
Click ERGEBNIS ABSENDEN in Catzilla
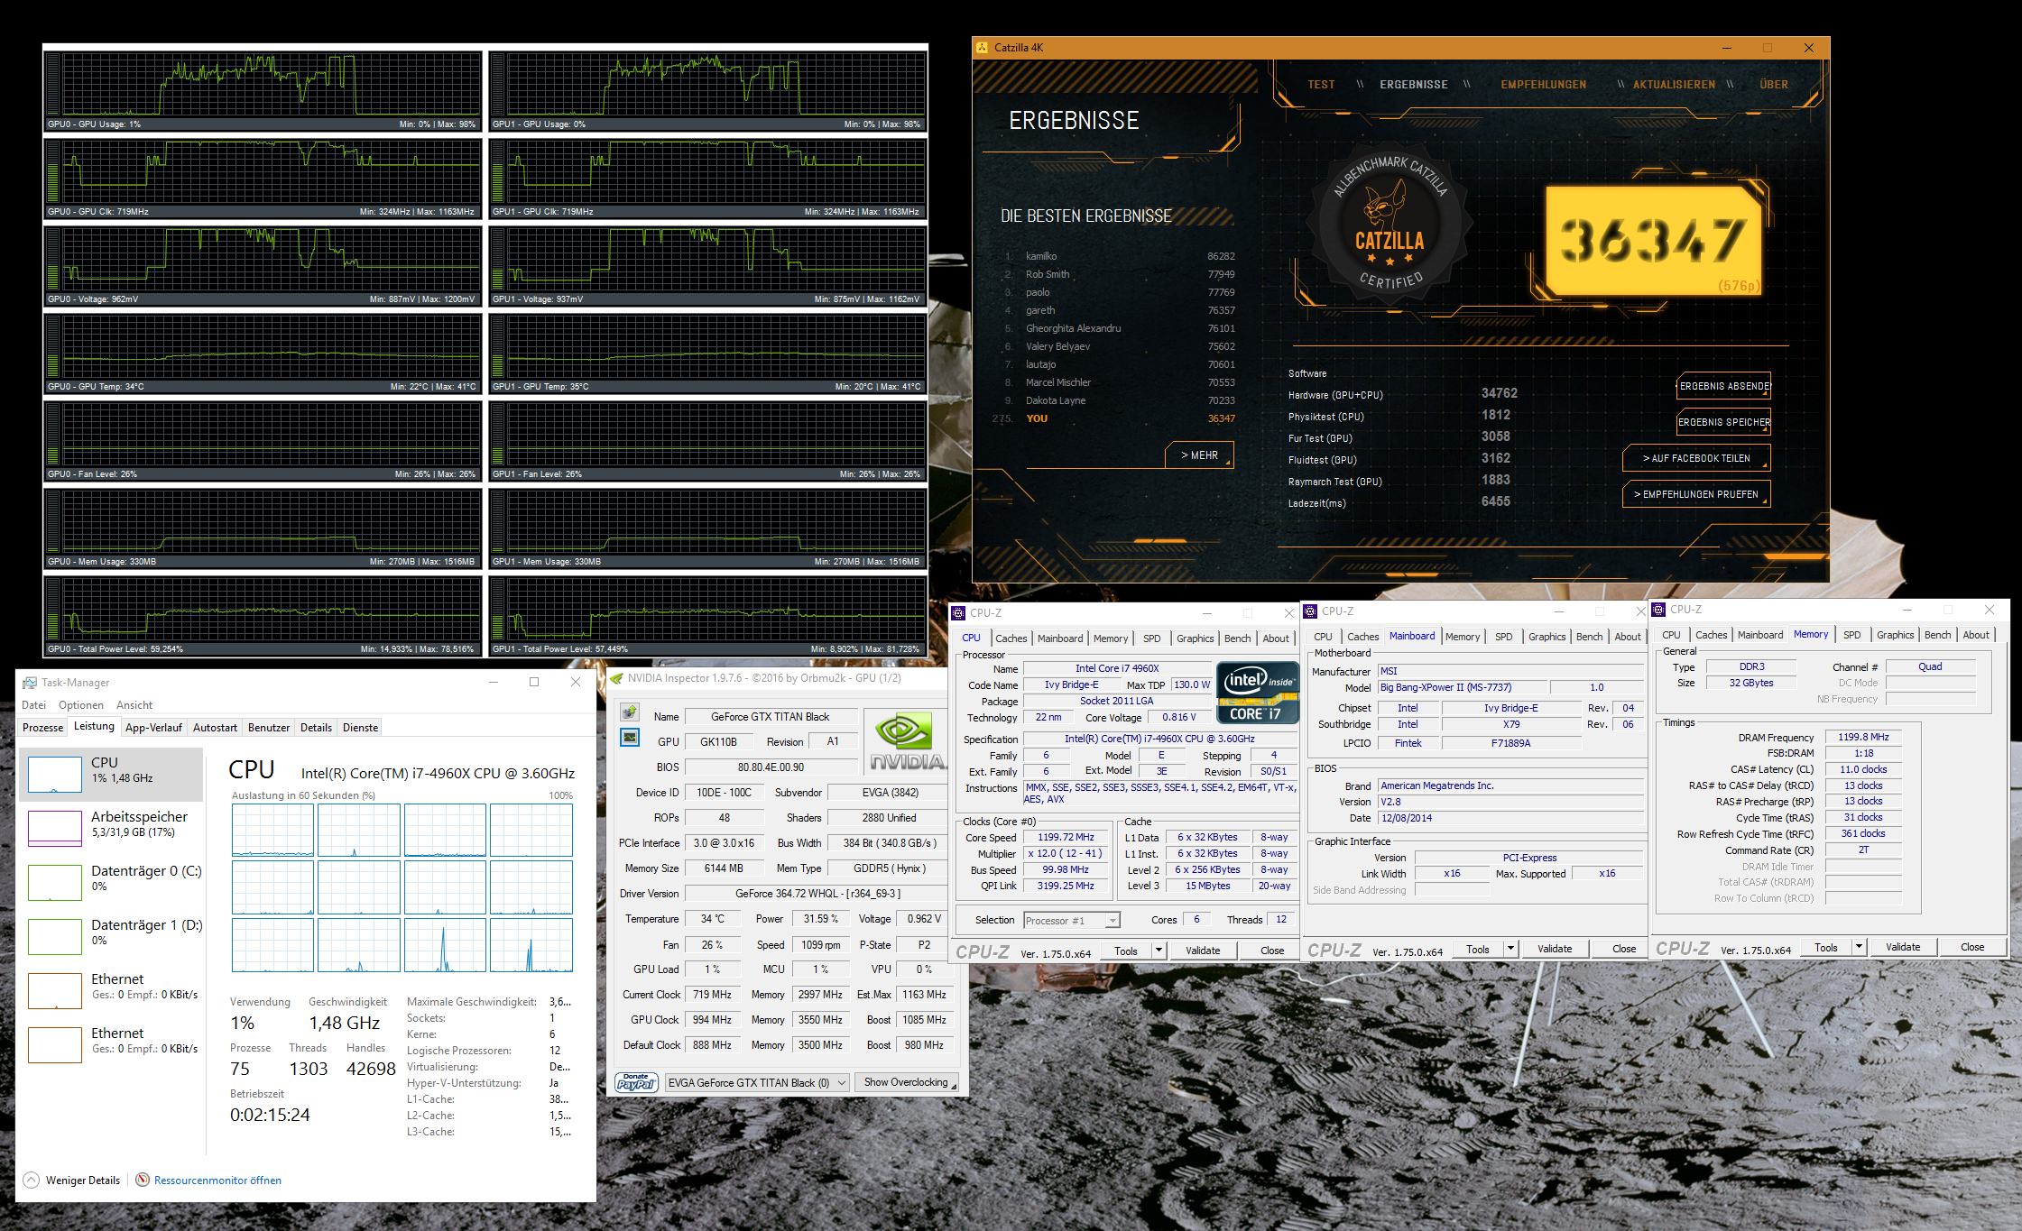pyautogui.click(x=1724, y=386)
